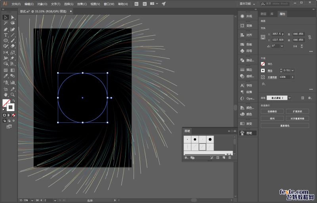The image size is (317, 203).
Task: Open the 效果(C) menu
Action: [82, 4]
